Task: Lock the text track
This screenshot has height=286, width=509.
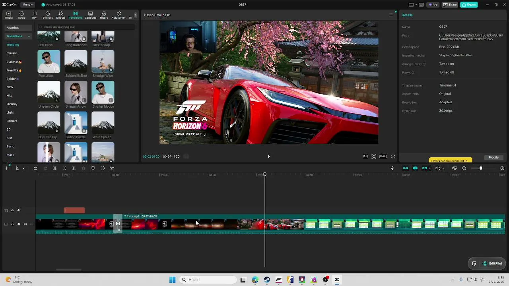Action: coord(12,211)
